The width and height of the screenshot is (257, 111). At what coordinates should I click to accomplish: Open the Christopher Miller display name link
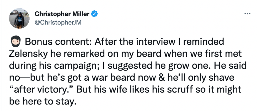coord(62,14)
